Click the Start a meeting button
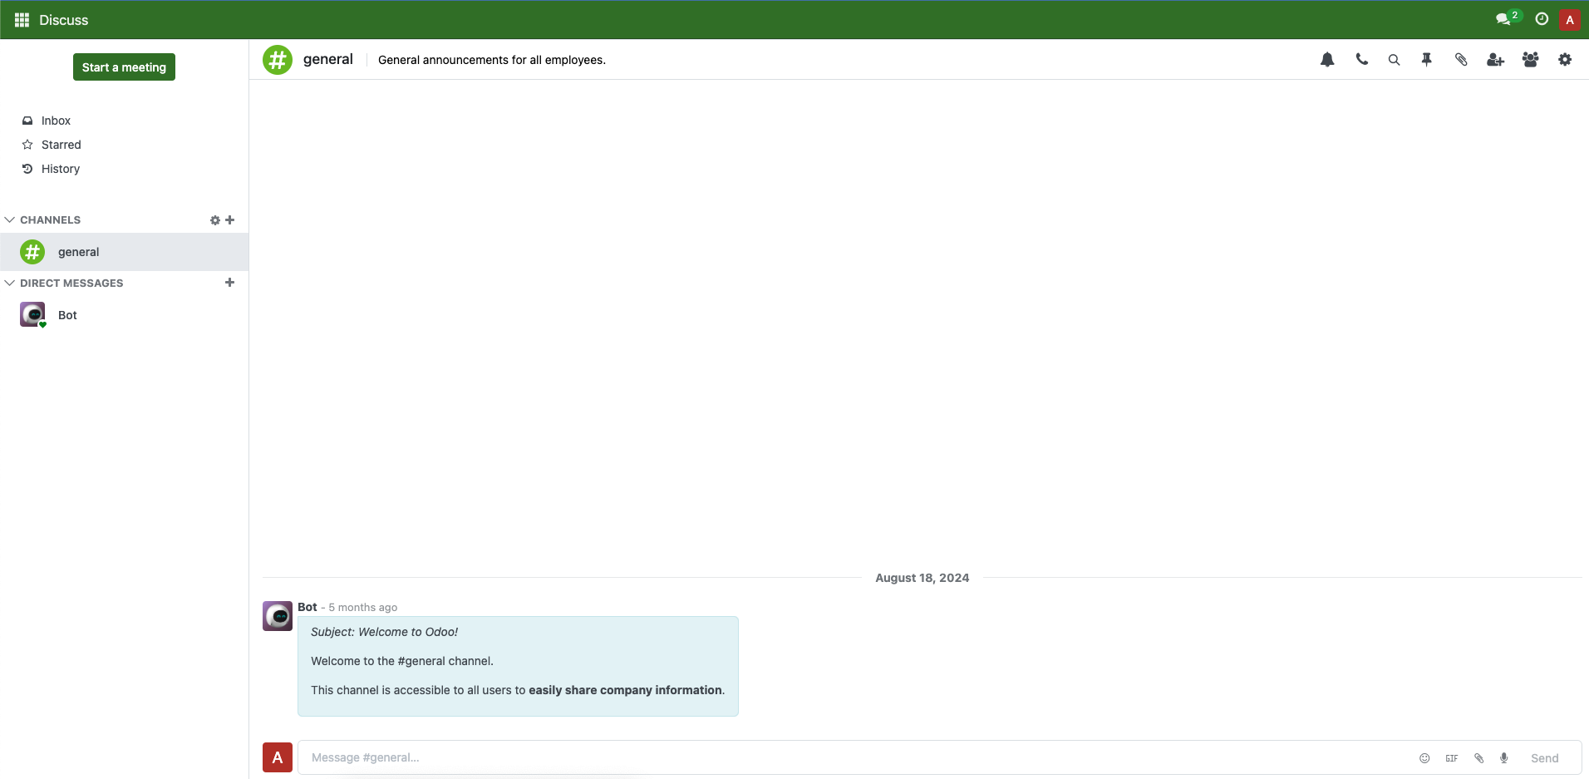 tap(124, 67)
